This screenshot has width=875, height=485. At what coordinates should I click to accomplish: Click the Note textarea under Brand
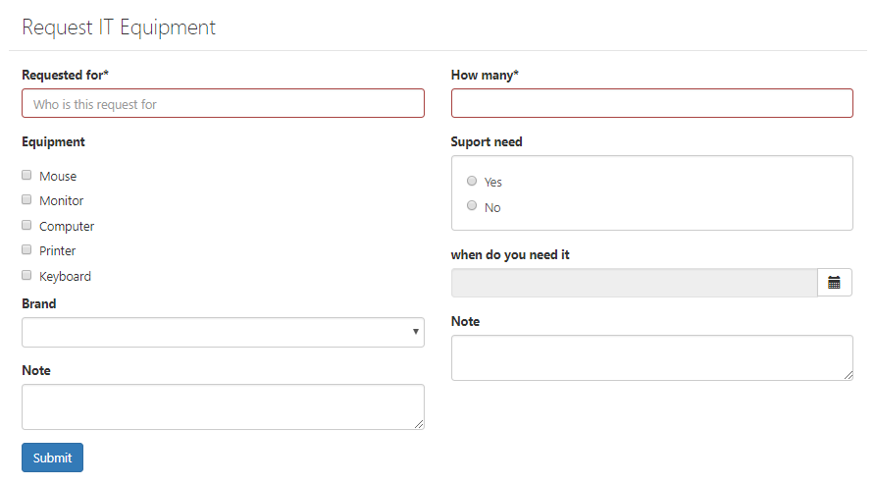(x=224, y=406)
